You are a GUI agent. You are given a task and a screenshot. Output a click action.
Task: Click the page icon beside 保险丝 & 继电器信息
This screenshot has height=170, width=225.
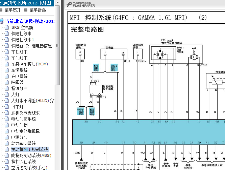7,46
